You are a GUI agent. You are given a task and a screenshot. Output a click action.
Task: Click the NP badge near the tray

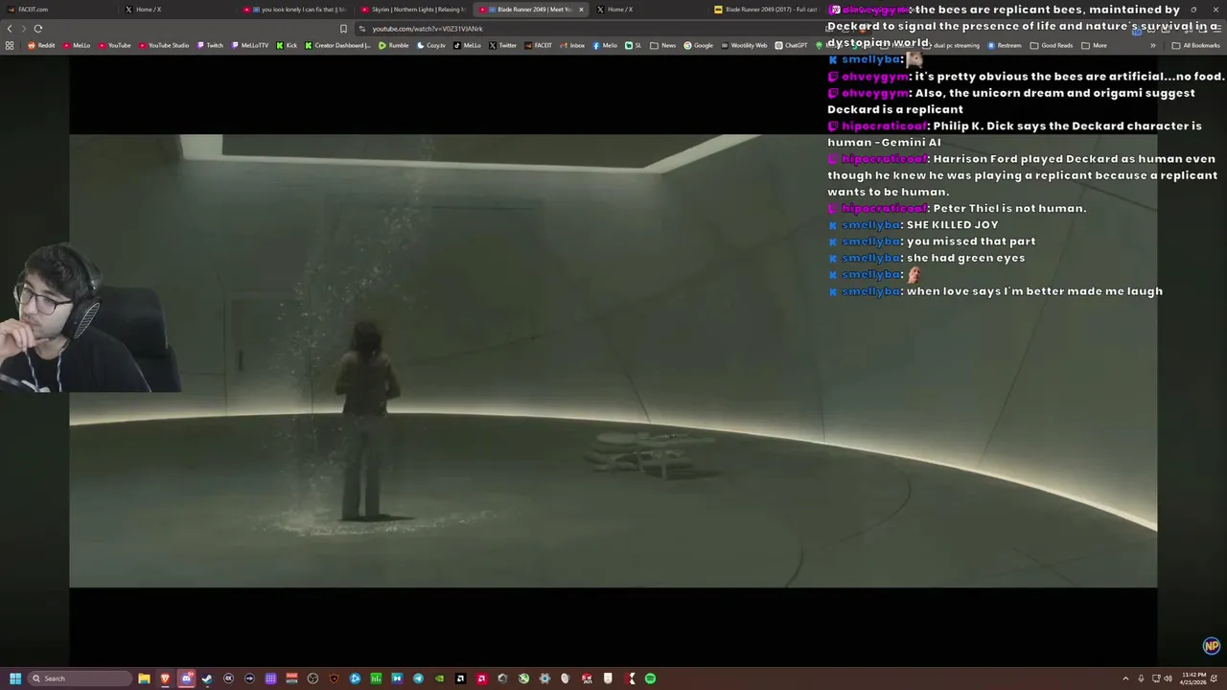[1212, 646]
